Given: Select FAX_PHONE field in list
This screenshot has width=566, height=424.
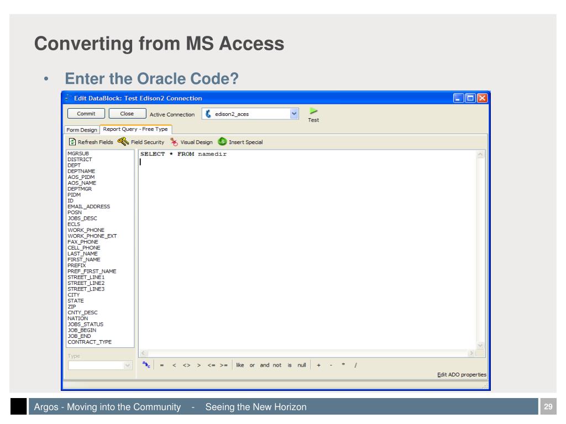Looking at the screenshot, I should pyautogui.click(x=83, y=242).
